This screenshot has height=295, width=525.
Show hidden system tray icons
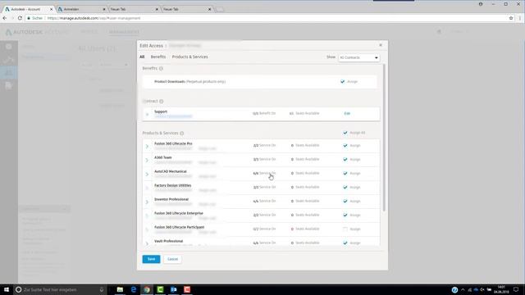(x=463, y=289)
